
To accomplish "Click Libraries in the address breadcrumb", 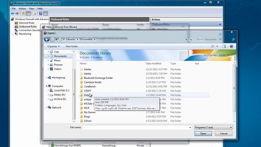I will tap(71, 40).
